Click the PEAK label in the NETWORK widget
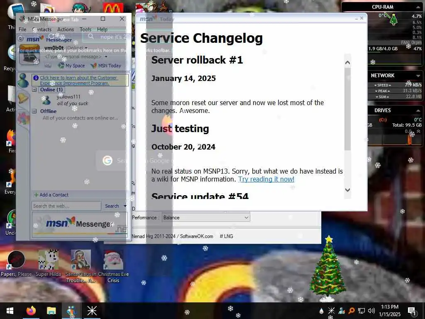The height and width of the screenshot is (319, 425). (382, 91)
